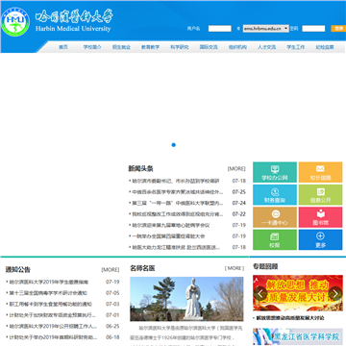This screenshot has width=346, height=346.
Task: Click the Harbin Medical University round logo
Action: pos(15,22)
